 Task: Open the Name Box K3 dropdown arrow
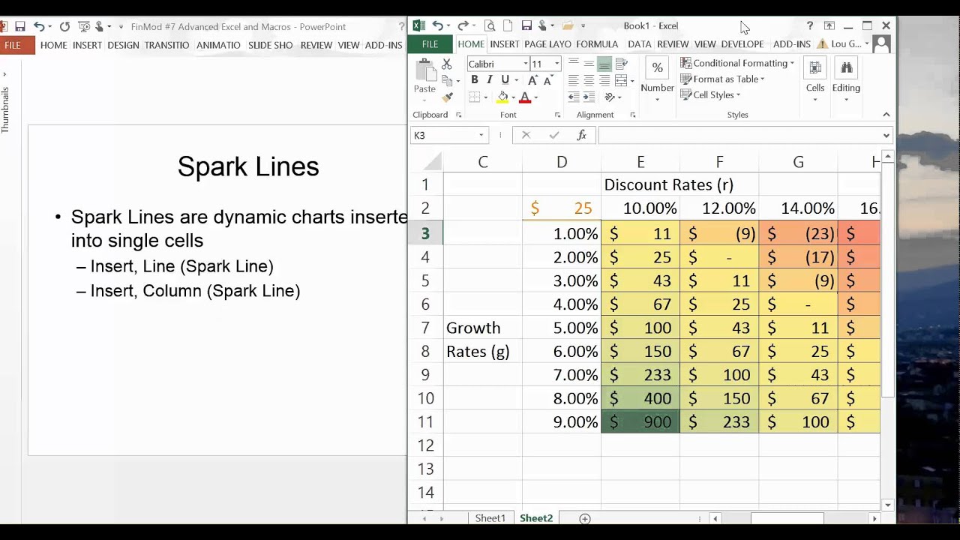(x=481, y=136)
